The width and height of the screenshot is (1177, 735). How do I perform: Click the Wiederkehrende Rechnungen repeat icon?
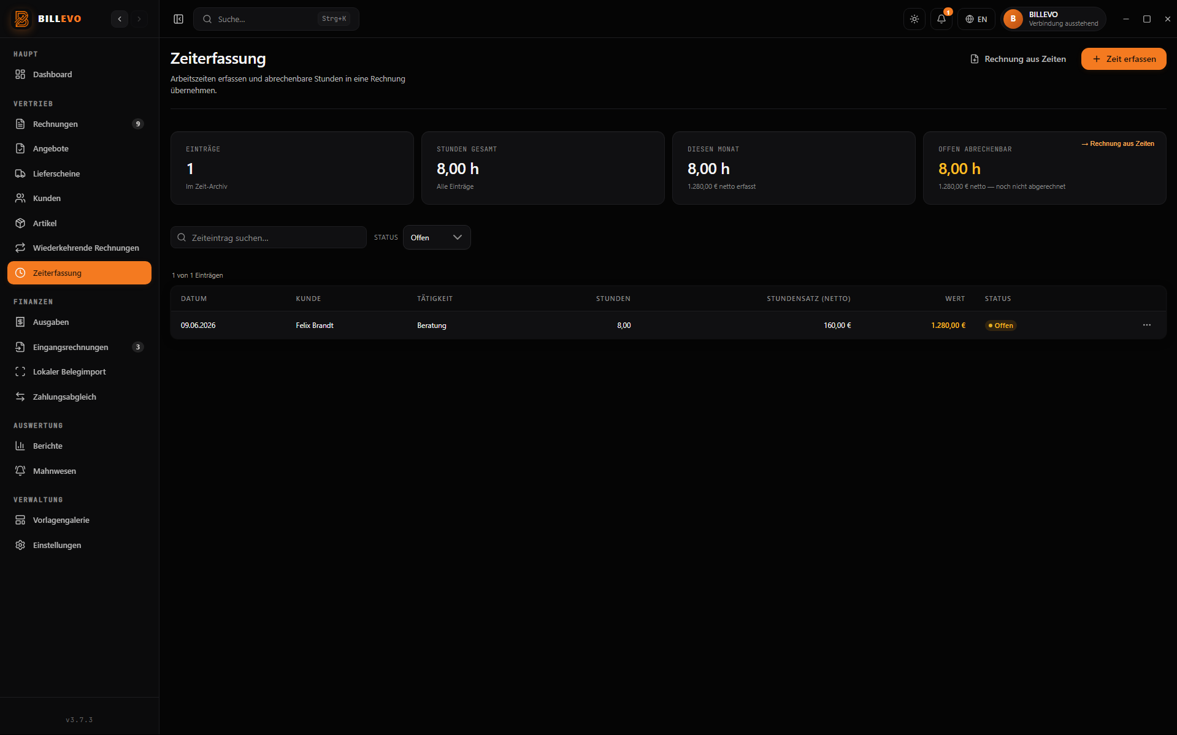point(20,248)
